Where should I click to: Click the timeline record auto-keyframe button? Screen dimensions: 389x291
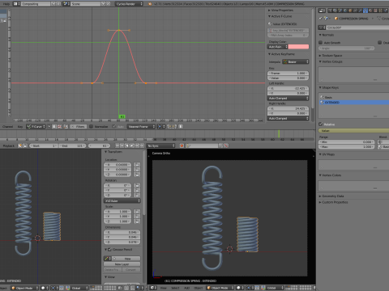tap(182, 145)
